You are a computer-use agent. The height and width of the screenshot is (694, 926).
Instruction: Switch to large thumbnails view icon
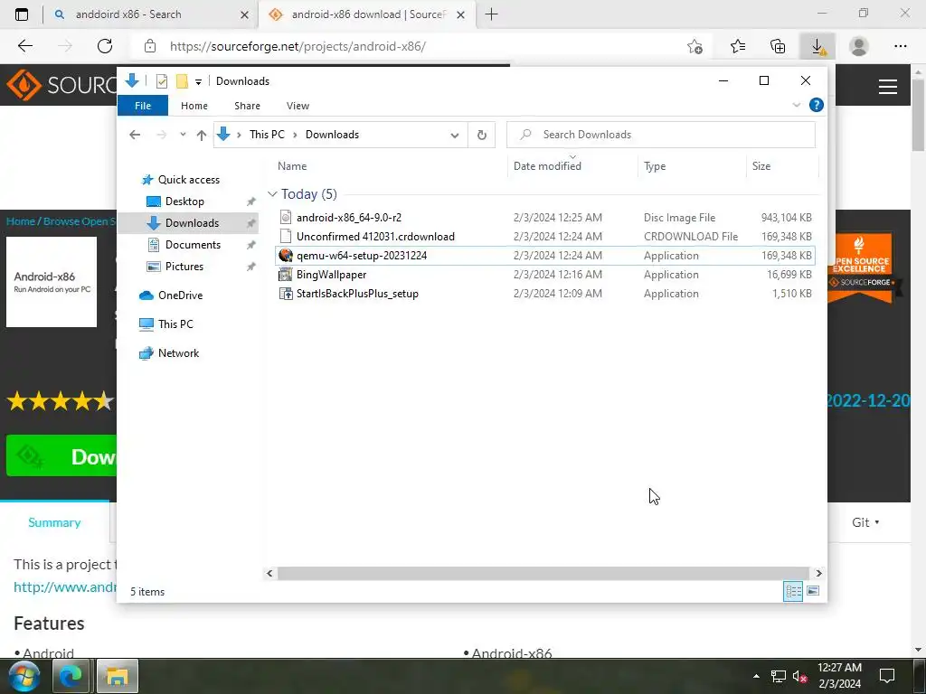pos(813,591)
